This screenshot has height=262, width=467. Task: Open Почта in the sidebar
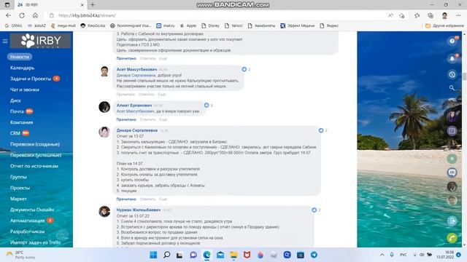point(17,111)
